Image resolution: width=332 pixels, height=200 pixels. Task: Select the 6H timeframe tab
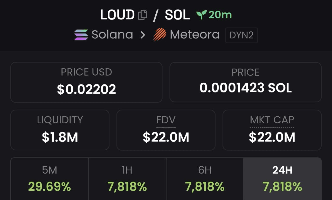[205, 179]
